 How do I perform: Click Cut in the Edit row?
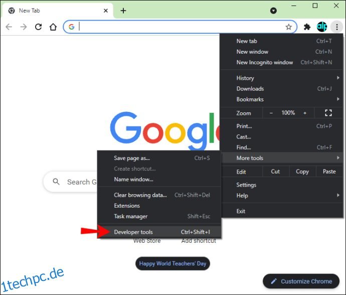coord(275,172)
